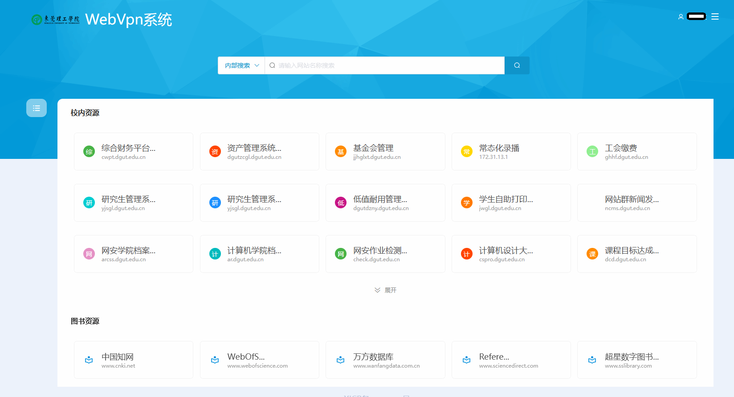This screenshot has width=734, height=397.
Task: Click the www.sslibrary.com address text
Action: coord(628,366)
